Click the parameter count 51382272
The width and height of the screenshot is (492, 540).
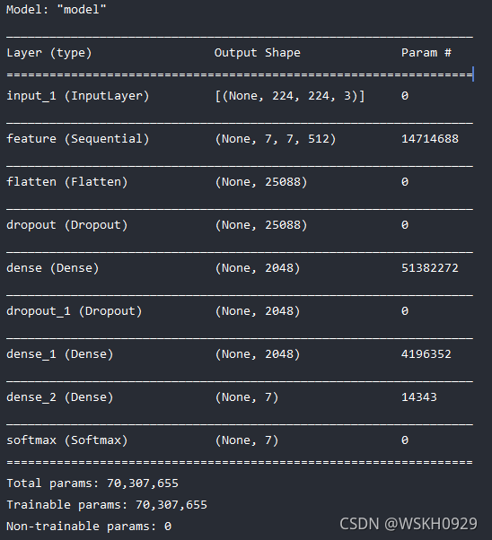point(430,268)
